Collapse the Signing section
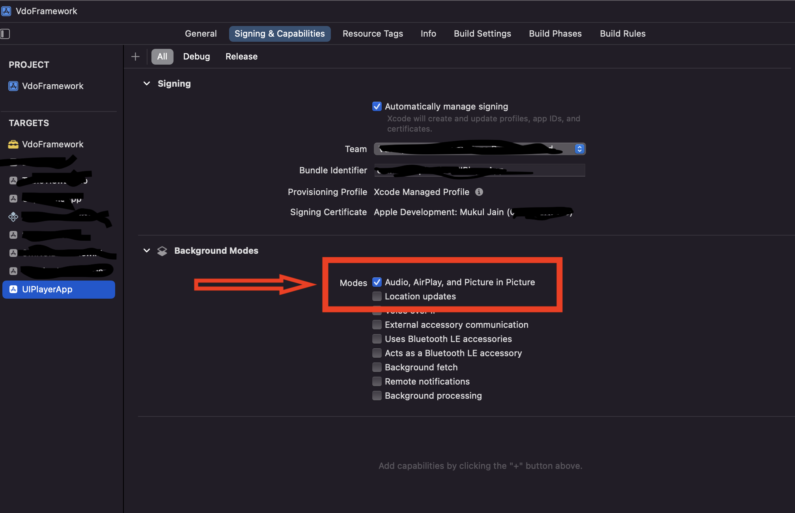The width and height of the screenshot is (795, 513). pyautogui.click(x=147, y=84)
